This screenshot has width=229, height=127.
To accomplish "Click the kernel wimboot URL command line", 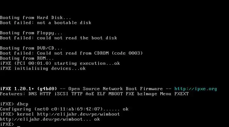I will 60,114.
